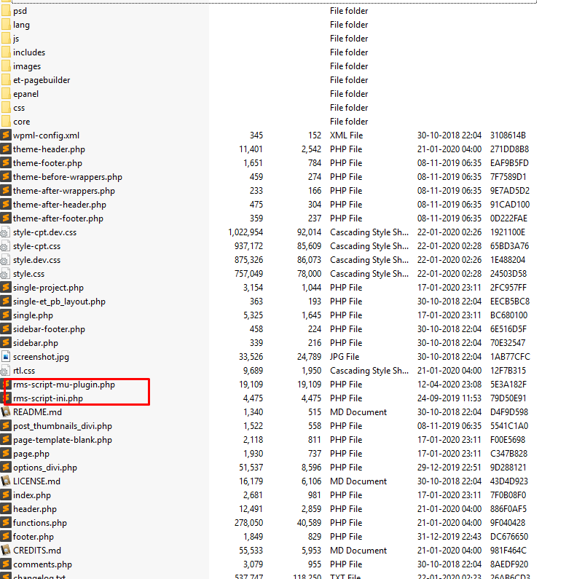Select the et-pagebuilder folder icon
This screenshot has width=574, height=579.
pyautogui.click(x=6, y=80)
